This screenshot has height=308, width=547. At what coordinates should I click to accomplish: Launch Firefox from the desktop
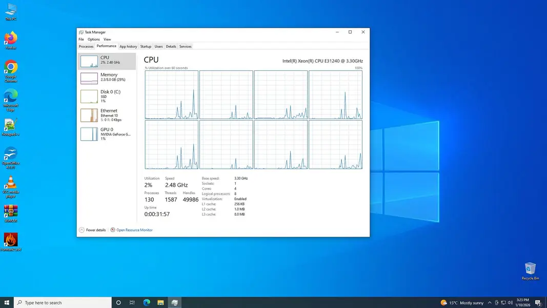click(x=10, y=40)
